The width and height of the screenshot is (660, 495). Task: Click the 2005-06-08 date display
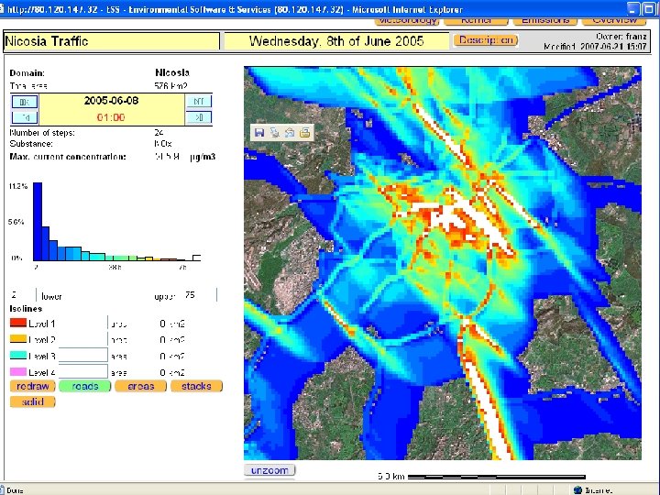pos(111,101)
